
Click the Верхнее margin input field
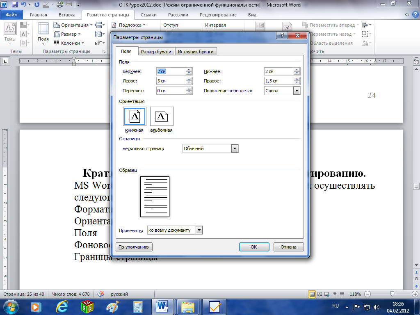point(171,71)
